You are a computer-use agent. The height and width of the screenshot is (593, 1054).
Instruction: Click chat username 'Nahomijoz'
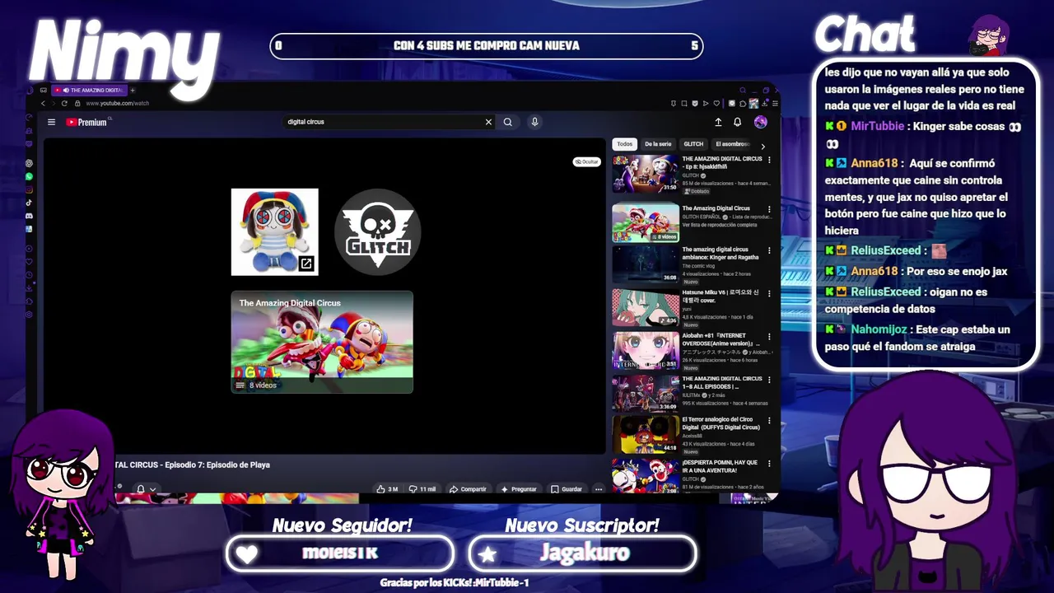tap(879, 329)
